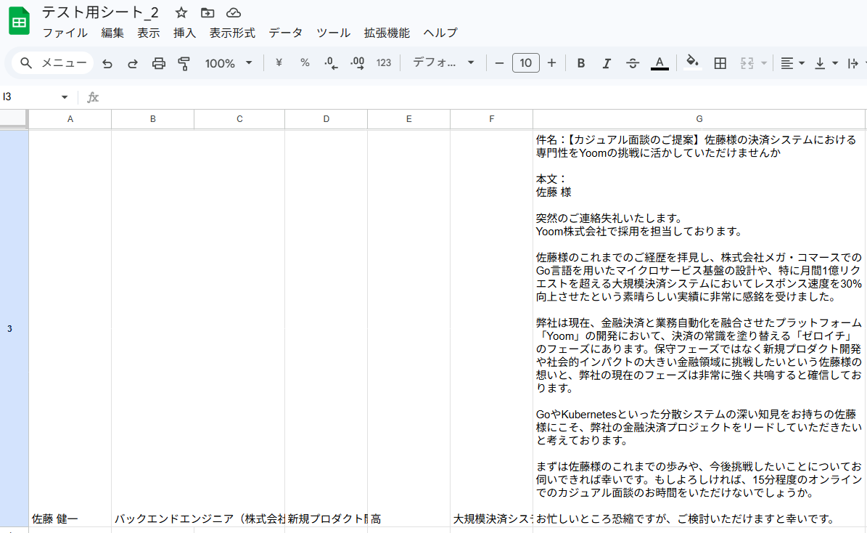
Task: Select column A header
Action: pyautogui.click(x=70, y=119)
